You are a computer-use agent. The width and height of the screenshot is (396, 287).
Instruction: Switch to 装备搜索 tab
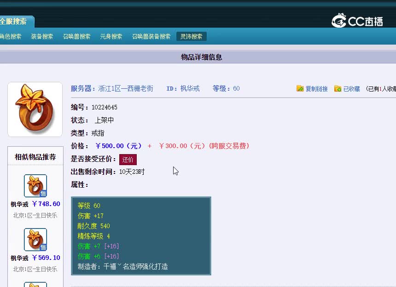42,36
